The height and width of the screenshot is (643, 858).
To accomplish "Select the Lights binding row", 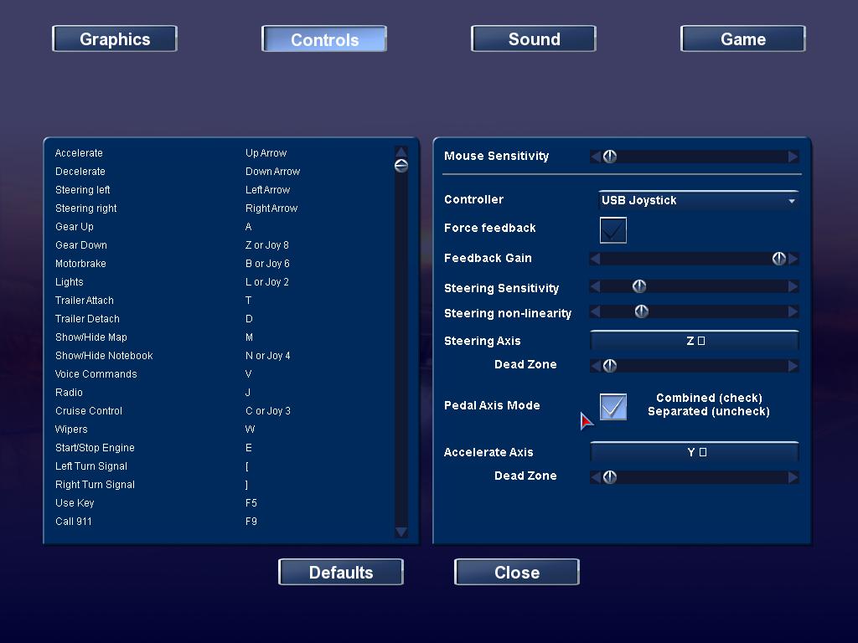I will [221, 282].
